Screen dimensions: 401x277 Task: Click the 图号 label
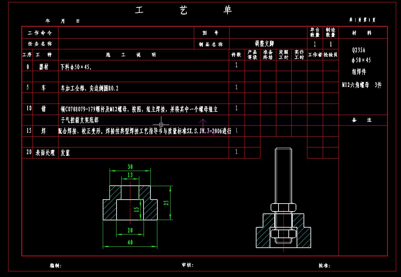(211, 33)
